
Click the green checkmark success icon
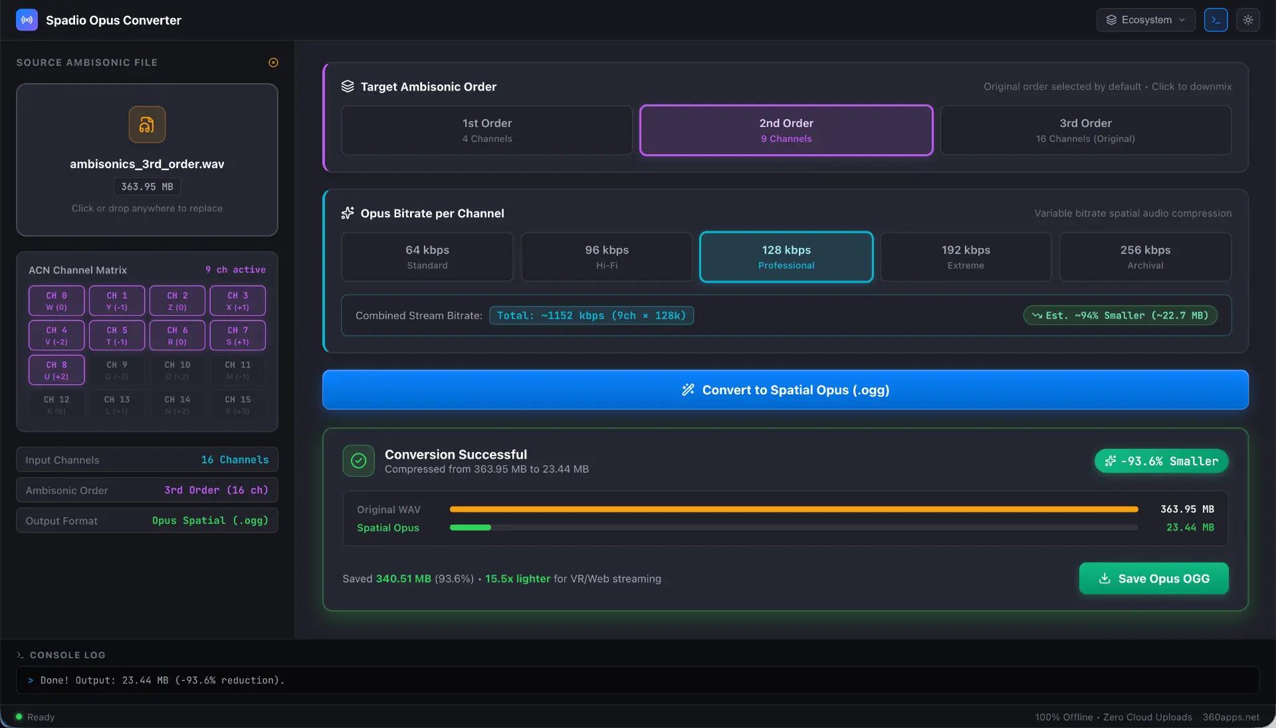[359, 461]
